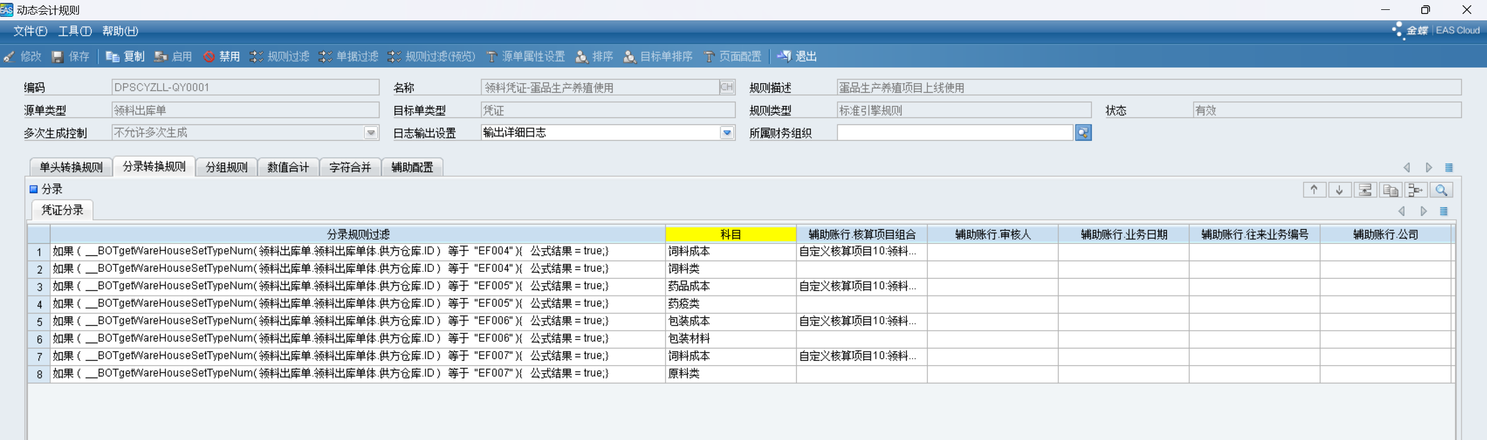Toggle the 分录 section blue square
The image size is (1487, 440).
34,189
